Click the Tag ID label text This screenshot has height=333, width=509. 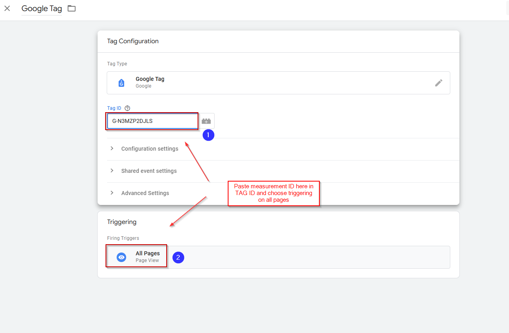114,108
